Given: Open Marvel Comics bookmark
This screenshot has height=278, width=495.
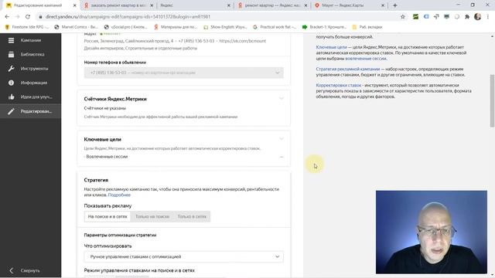Looking at the screenshot, I should click(x=76, y=27).
